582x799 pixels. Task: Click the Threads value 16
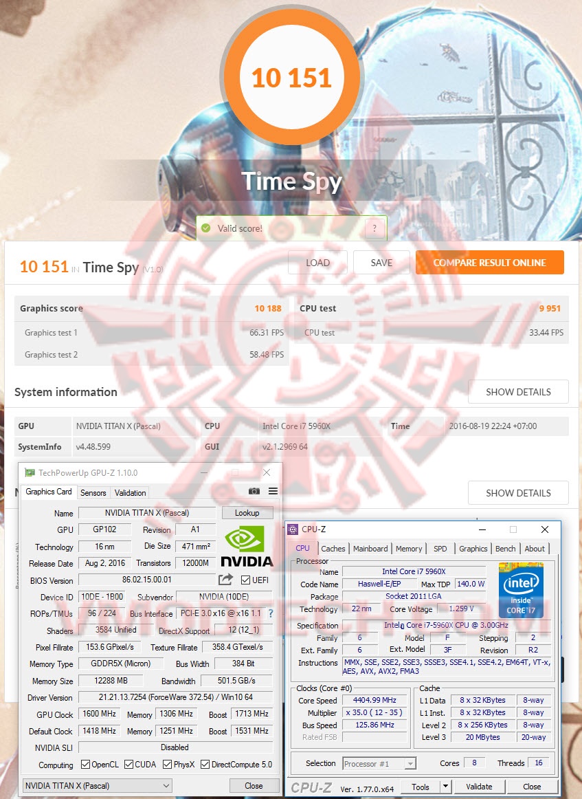pyautogui.click(x=539, y=763)
